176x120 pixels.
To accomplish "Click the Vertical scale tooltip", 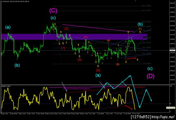I will (170, 108).
